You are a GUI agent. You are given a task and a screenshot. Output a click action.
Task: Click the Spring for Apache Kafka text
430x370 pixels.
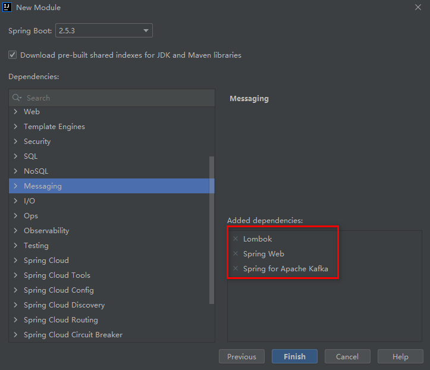point(285,268)
